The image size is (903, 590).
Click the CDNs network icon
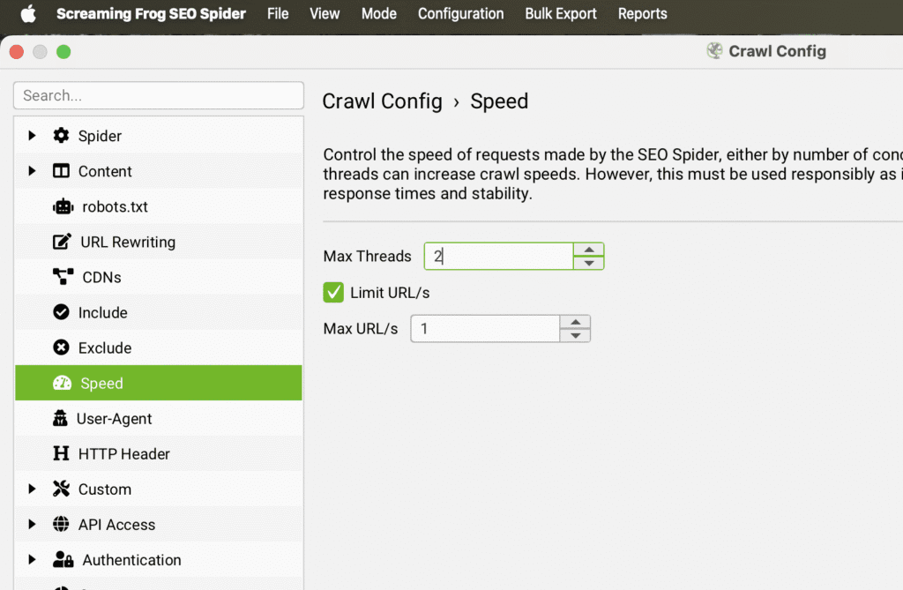click(63, 277)
